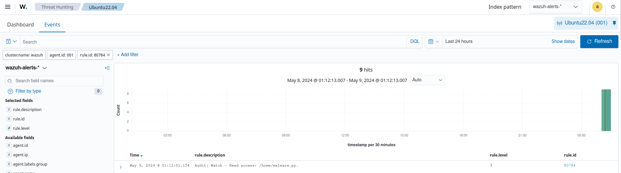
Task: Go to the Threat Hunting breadcrumb
Action: (57, 7)
